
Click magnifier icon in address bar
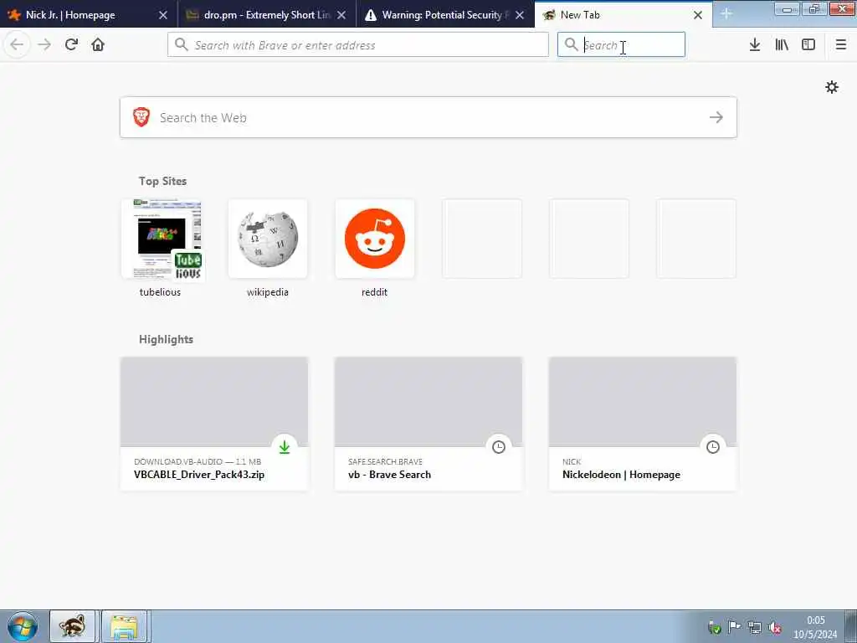coord(182,44)
